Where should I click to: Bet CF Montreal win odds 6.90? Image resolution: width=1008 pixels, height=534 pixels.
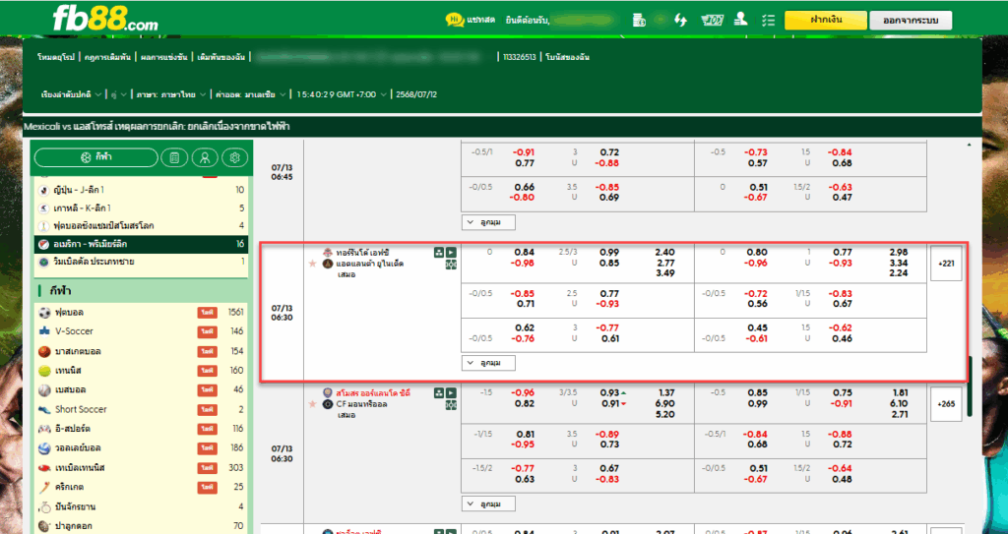click(x=664, y=403)
